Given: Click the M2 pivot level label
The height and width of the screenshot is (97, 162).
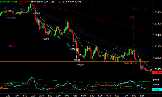Looking at the screenshot, I should pos(132,17).
